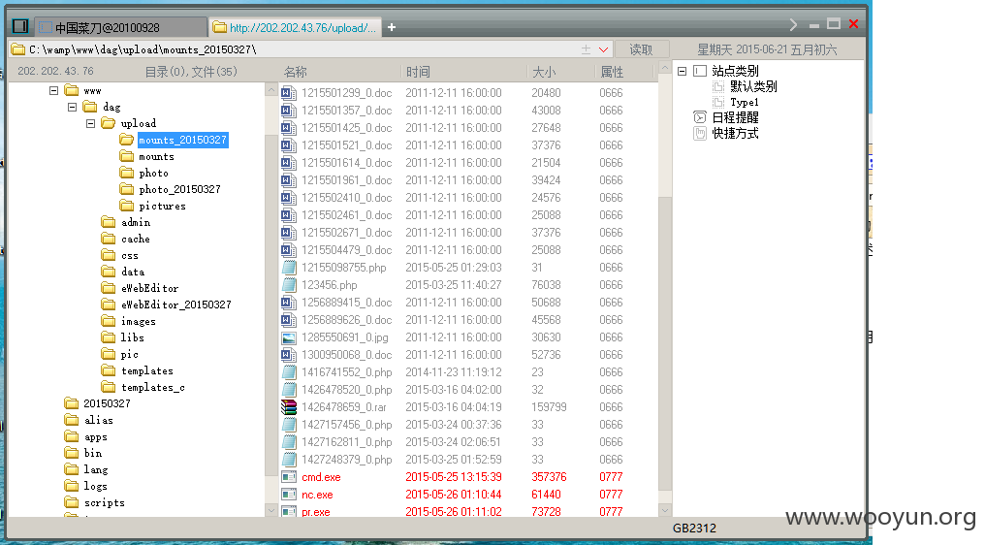
Task: Click the 读取 read button
Action: (x=641, y=49)
